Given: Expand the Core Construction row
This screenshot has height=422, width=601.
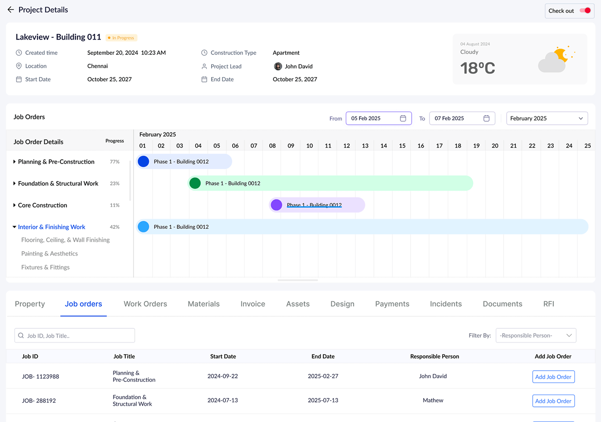Looking at the screenshot, I should [14, 205].
